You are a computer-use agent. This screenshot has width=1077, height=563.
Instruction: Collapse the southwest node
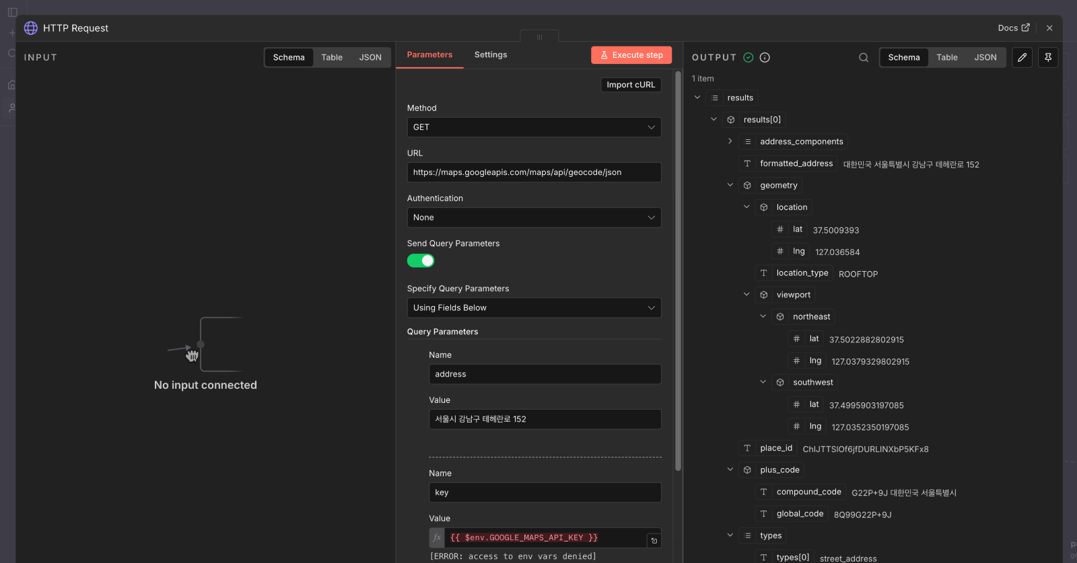pos(763,382)
